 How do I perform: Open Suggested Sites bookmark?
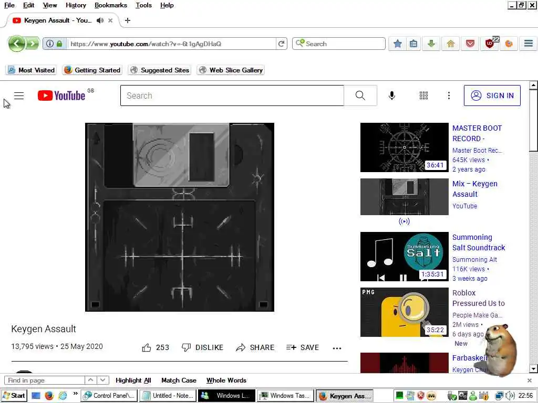pos(160,70)
